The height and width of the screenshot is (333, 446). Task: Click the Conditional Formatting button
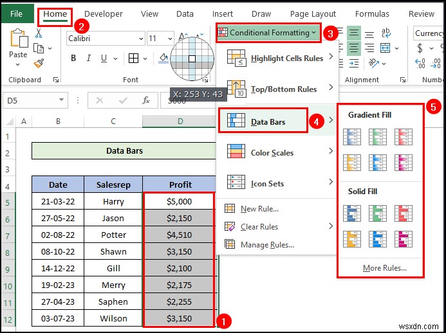[x=268, y=33]
